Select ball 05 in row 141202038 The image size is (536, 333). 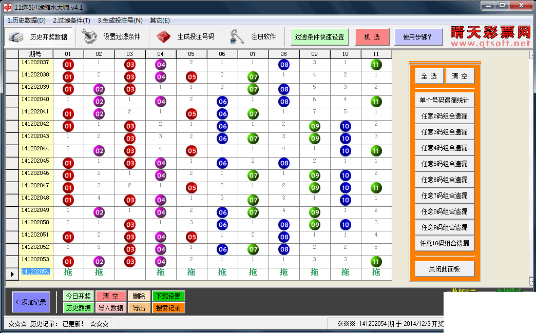coord(192,77)
